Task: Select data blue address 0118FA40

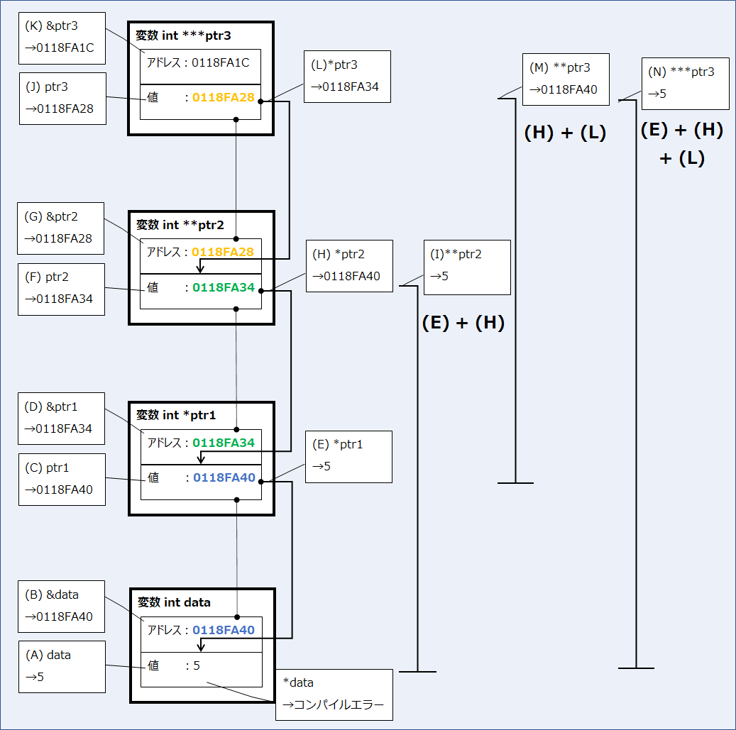Action: pos(224,630)
